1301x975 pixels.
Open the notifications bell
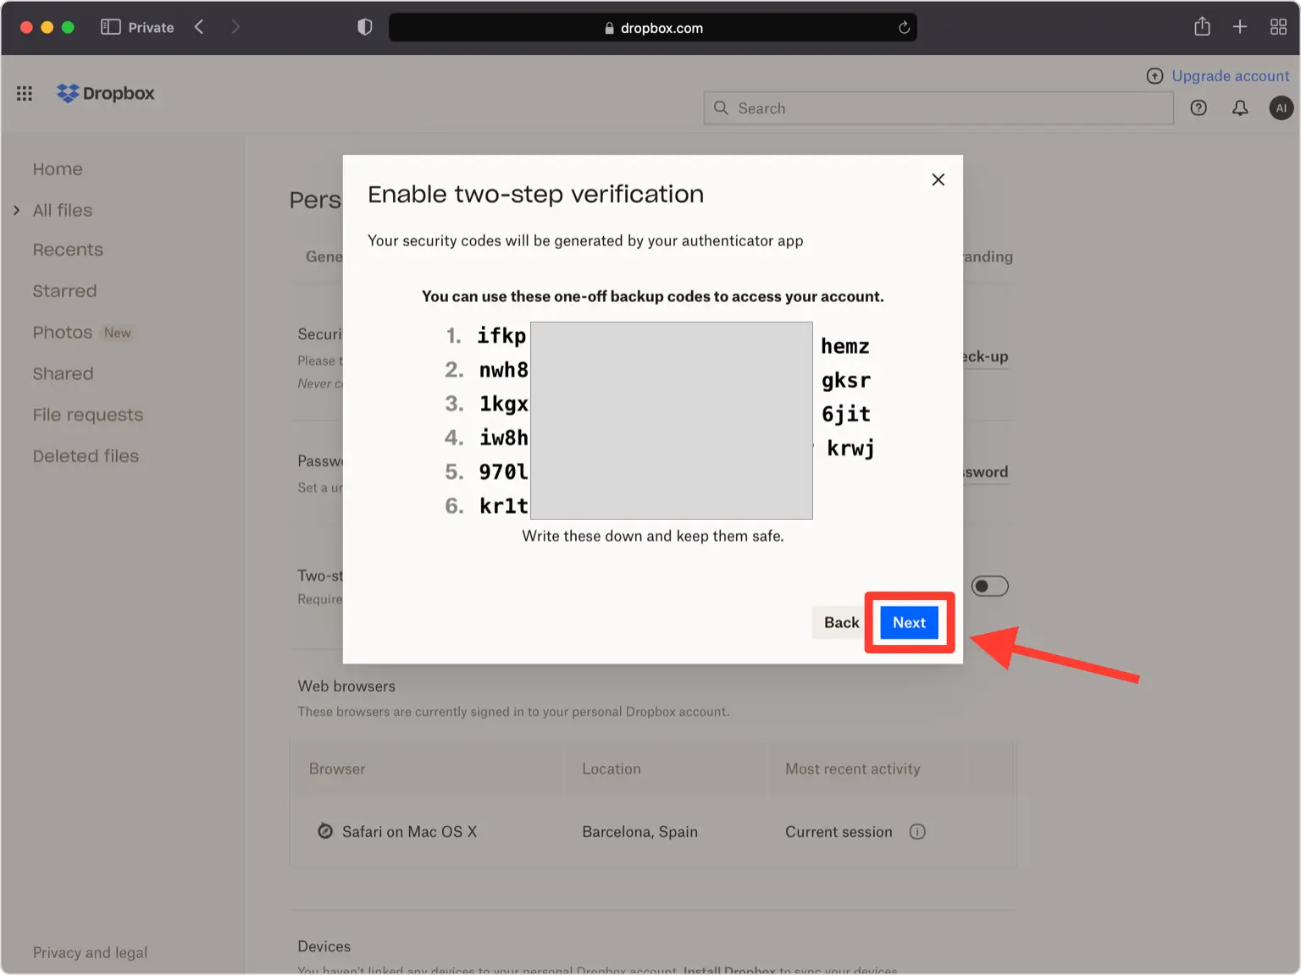1240,107
